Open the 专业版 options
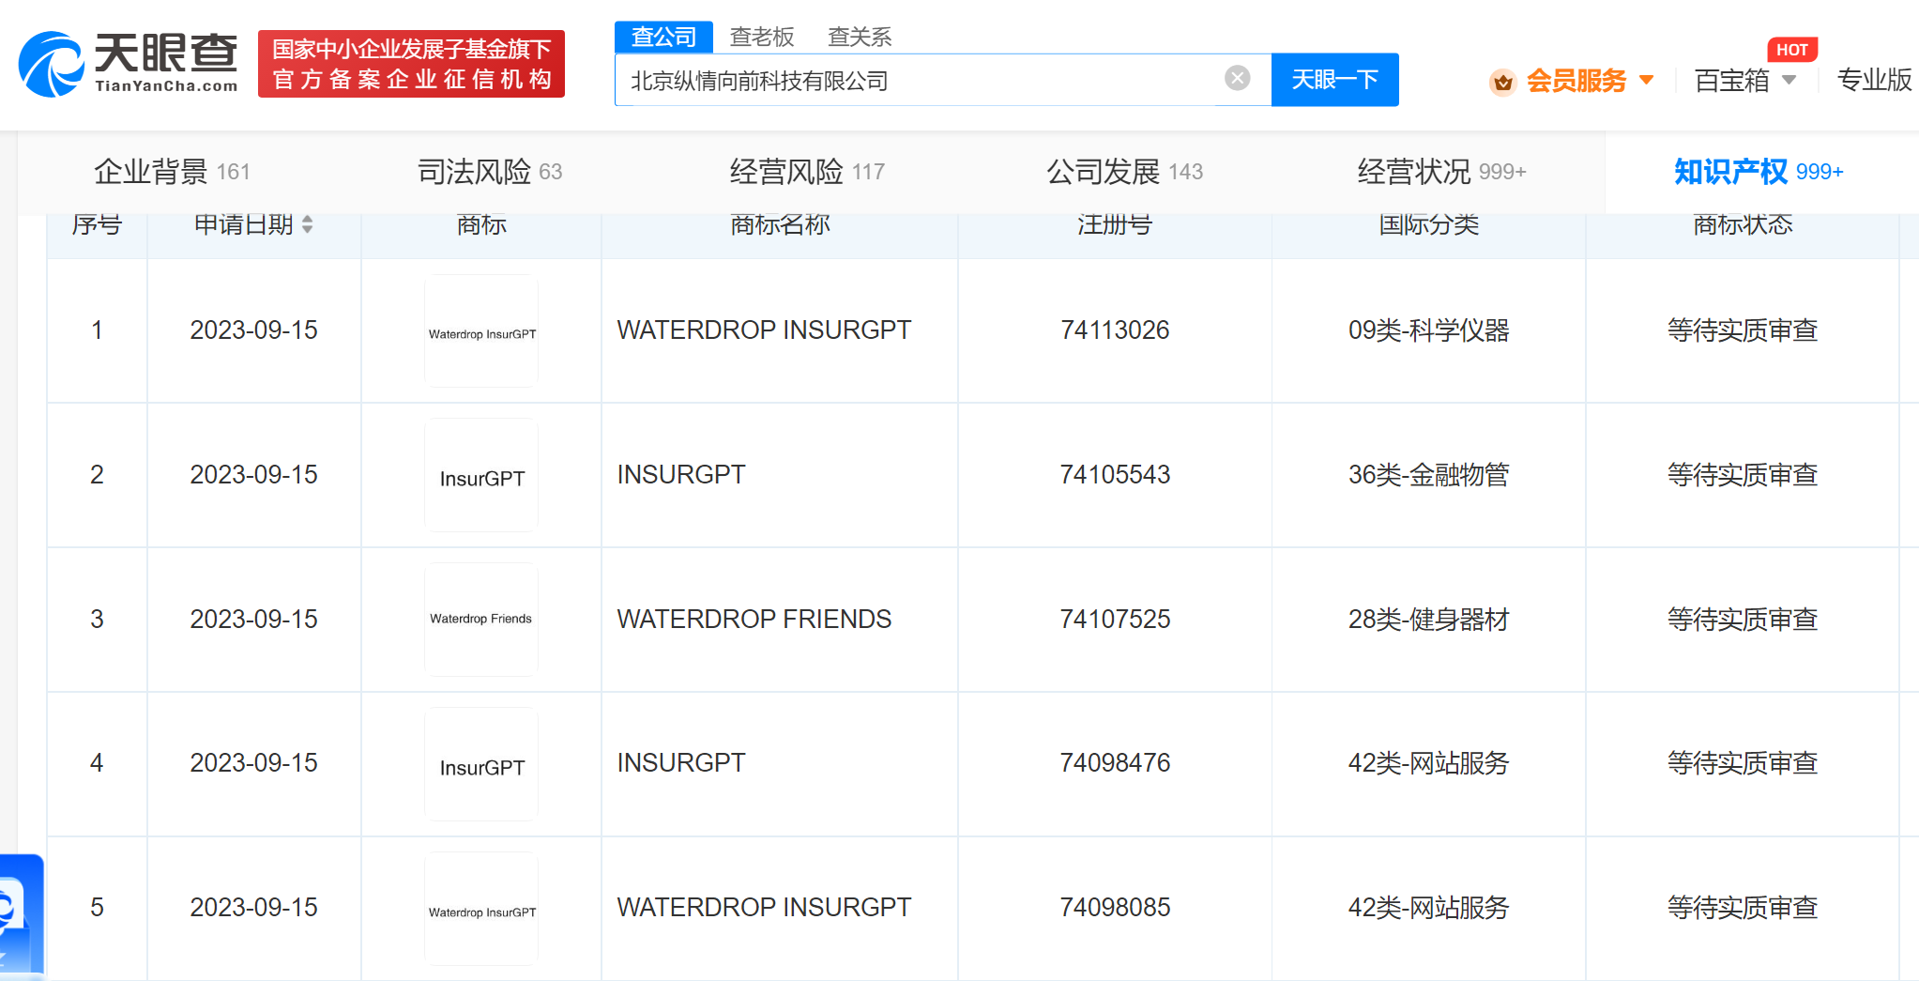This screenshot has height=981, width=1919. (x=1873, y=82)
